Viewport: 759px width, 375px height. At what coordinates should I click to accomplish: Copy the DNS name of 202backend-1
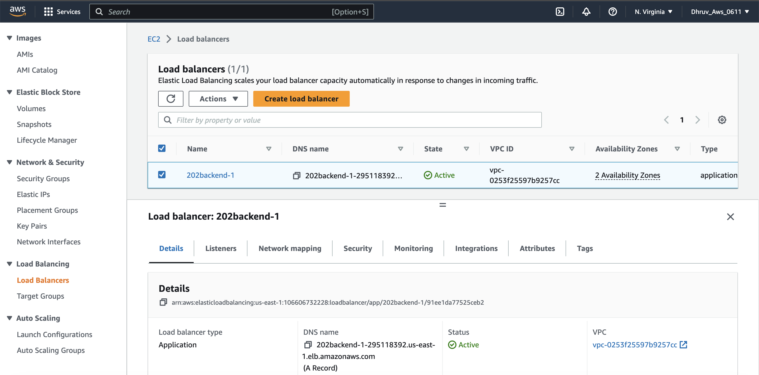click(296, 175)
